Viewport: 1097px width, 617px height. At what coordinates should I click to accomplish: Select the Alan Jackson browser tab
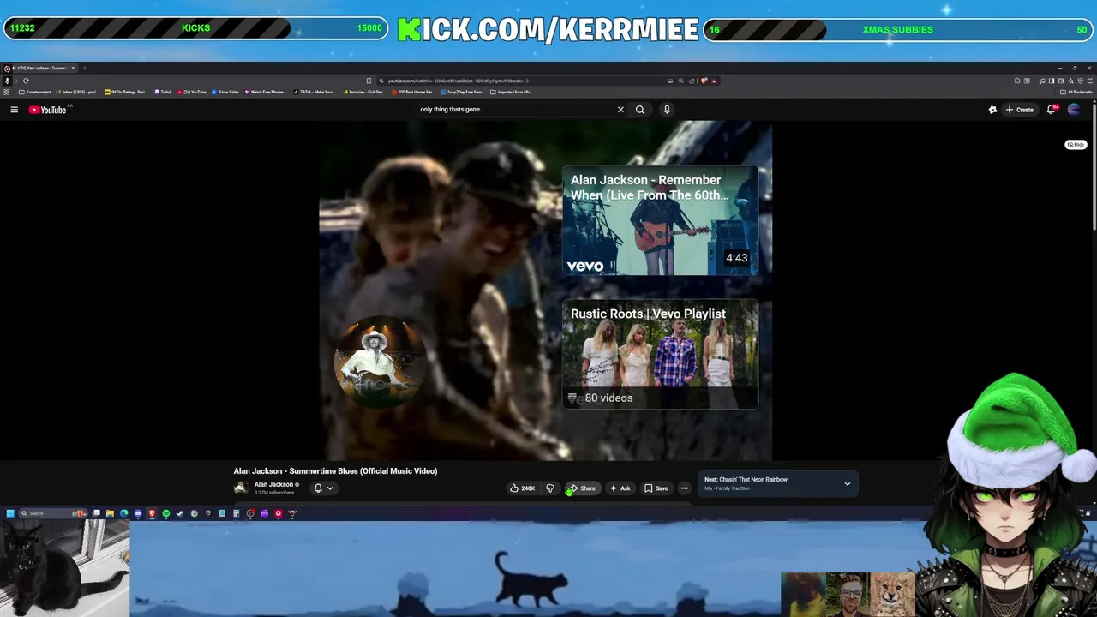click(x=39, y=68)
